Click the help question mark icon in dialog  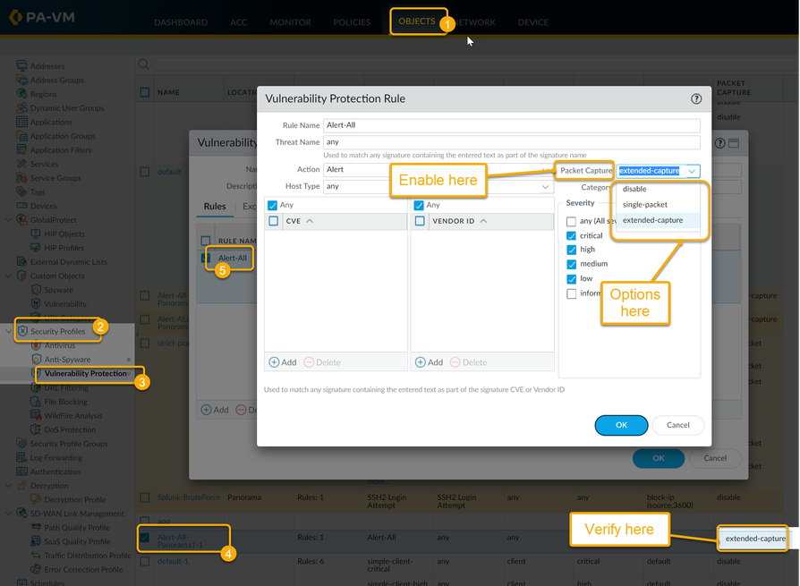[x=696, y=99]
